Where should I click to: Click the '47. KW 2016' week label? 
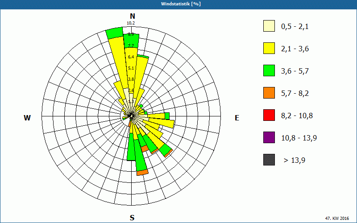pyautogui.click(x=337, y=218)
